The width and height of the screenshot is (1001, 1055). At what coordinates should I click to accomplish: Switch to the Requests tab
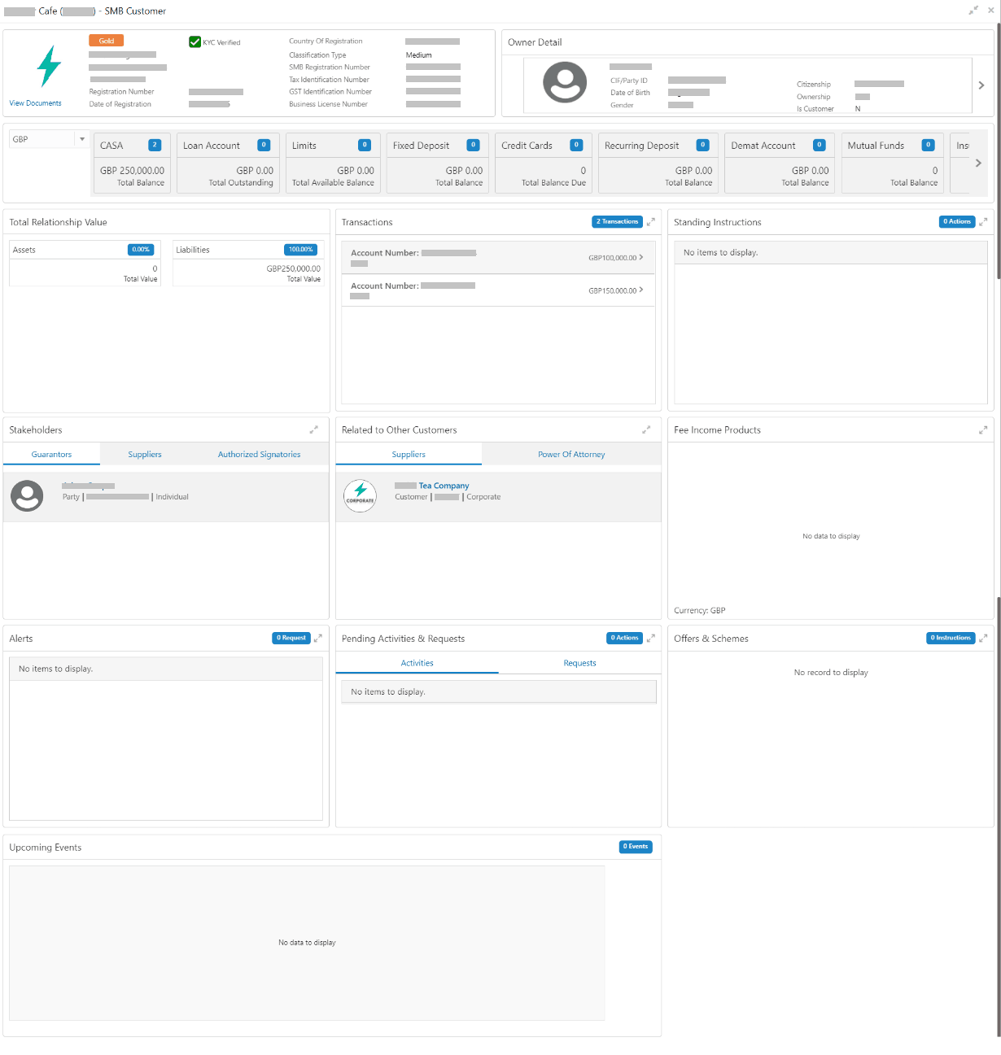pos(579,663)
